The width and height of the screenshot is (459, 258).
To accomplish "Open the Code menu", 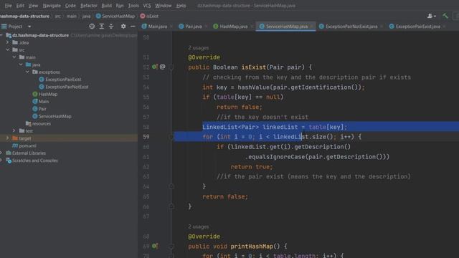I will (x=70, y=6).
